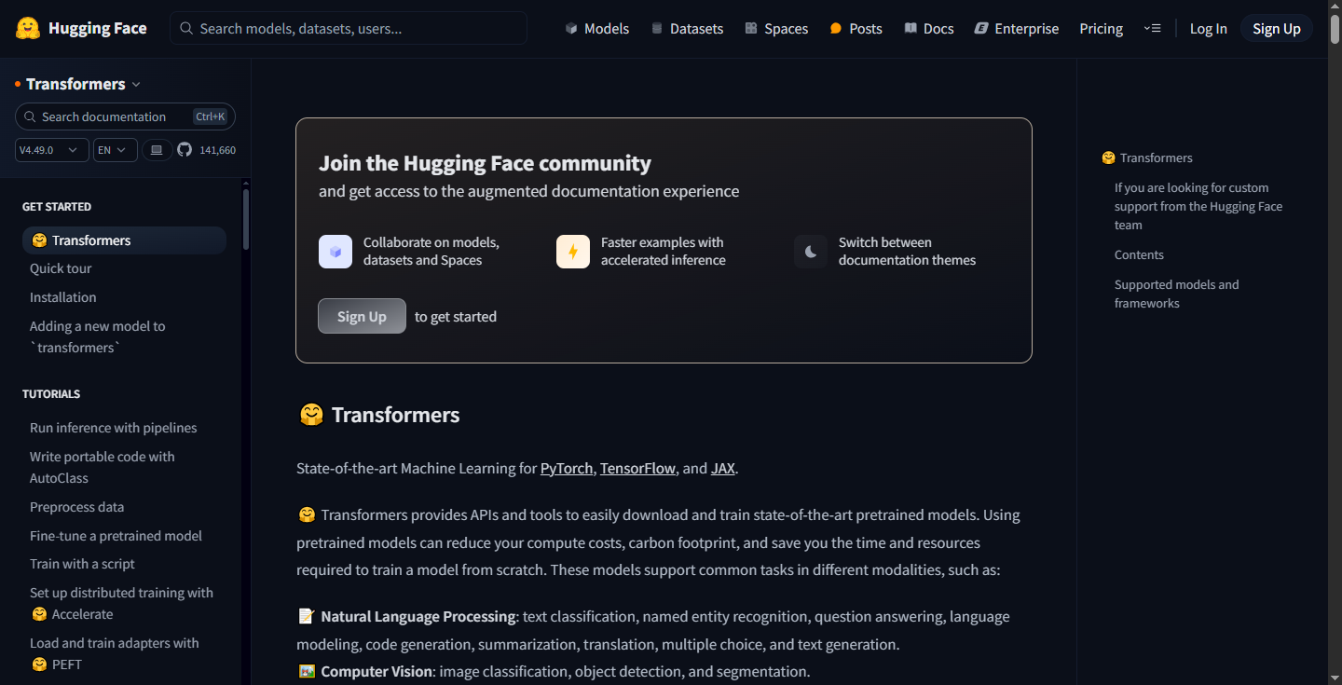1342x685 pixels.
Task: Click the gray Sign Up button in banner
Action: 362,316
